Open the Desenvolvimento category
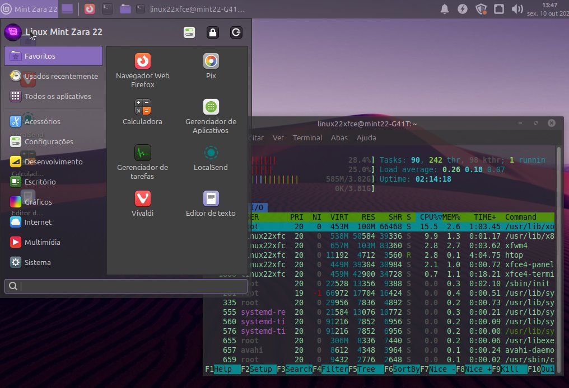569x388 pixels. (53, 162)
